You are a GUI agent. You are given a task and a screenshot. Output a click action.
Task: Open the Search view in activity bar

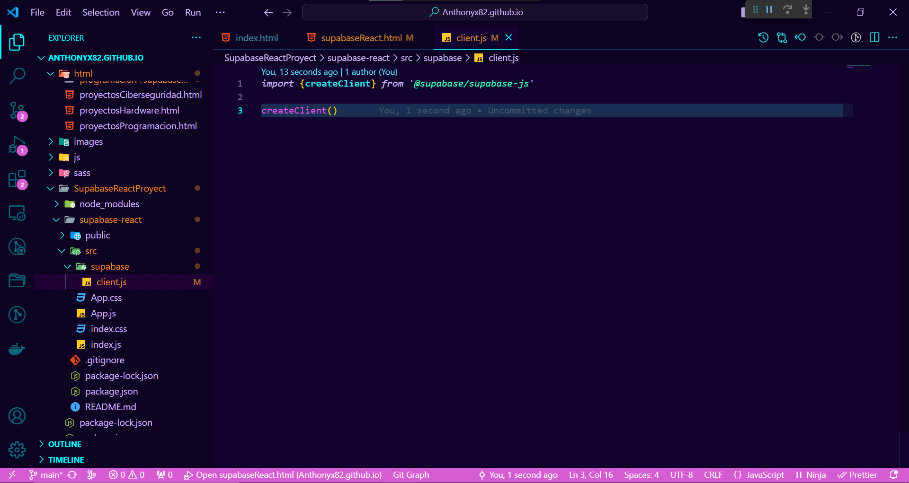[x=17, y=75]
